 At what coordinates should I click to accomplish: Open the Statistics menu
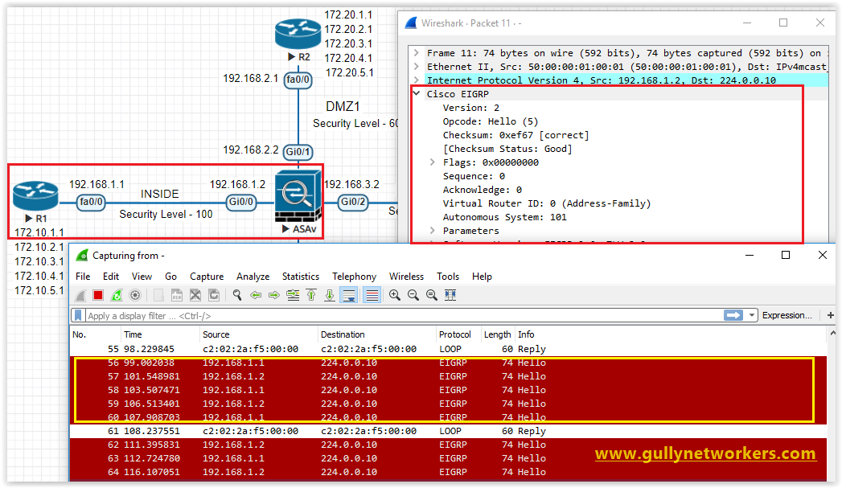click(301, 277)
